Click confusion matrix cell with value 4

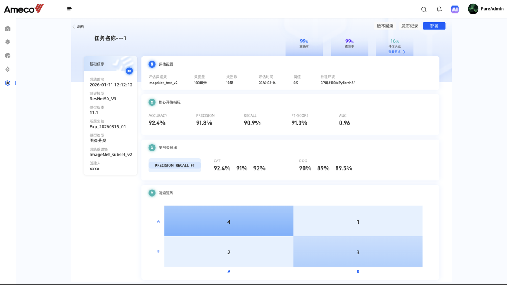(x=229, y=221)
